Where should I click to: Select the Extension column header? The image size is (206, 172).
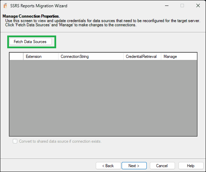point(41,57)
